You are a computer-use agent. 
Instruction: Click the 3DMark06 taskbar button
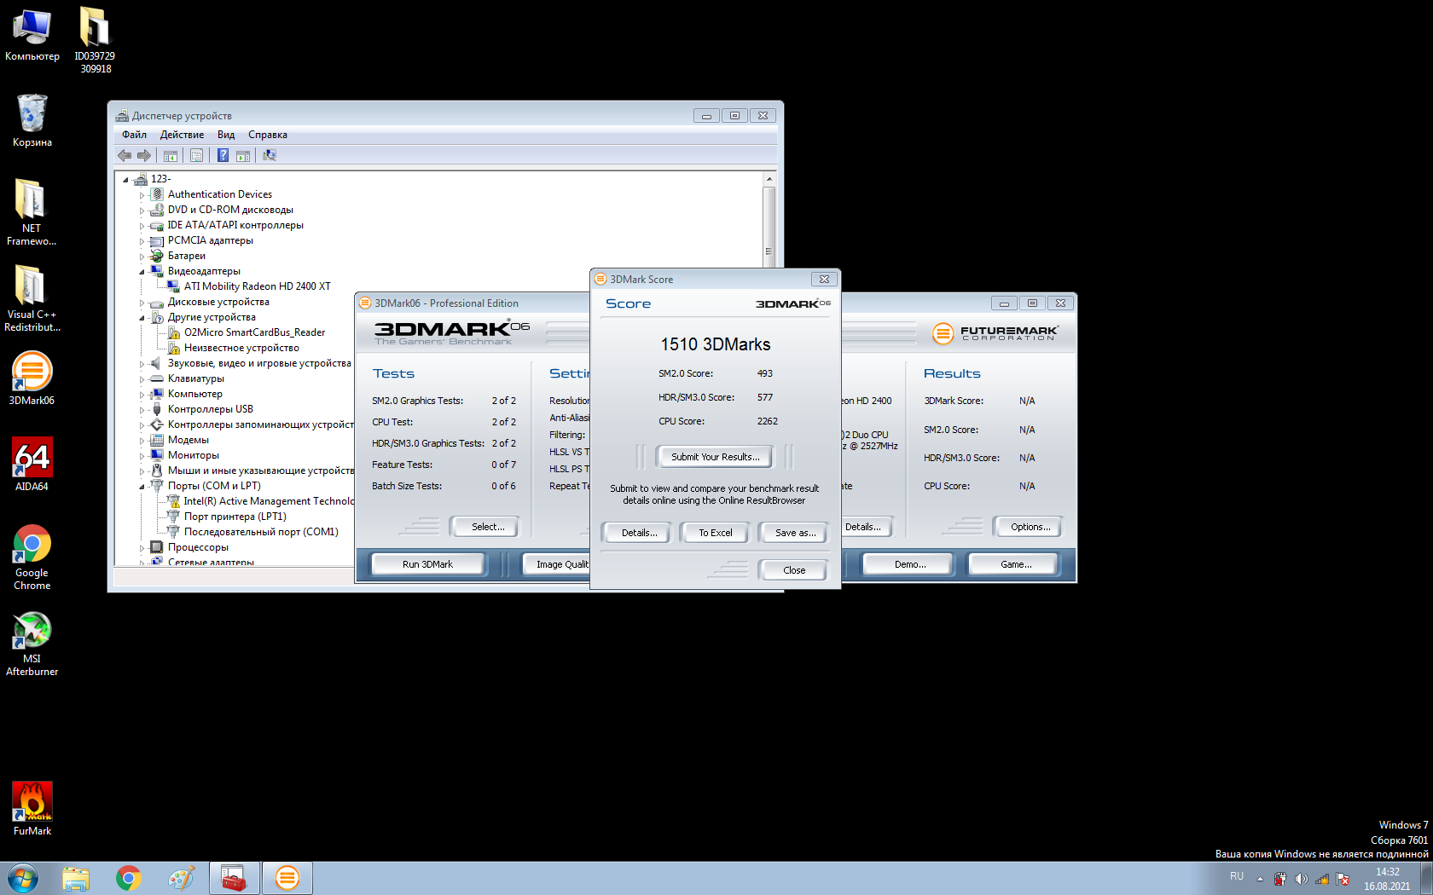(x=287, y=878)
